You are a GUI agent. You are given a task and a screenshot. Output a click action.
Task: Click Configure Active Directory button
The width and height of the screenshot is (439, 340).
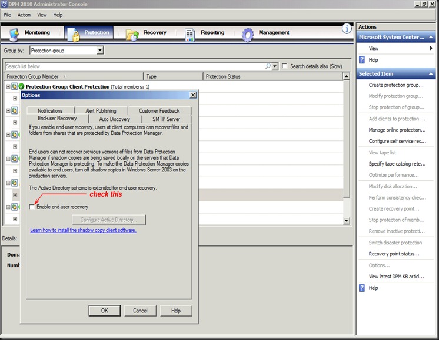109,220
